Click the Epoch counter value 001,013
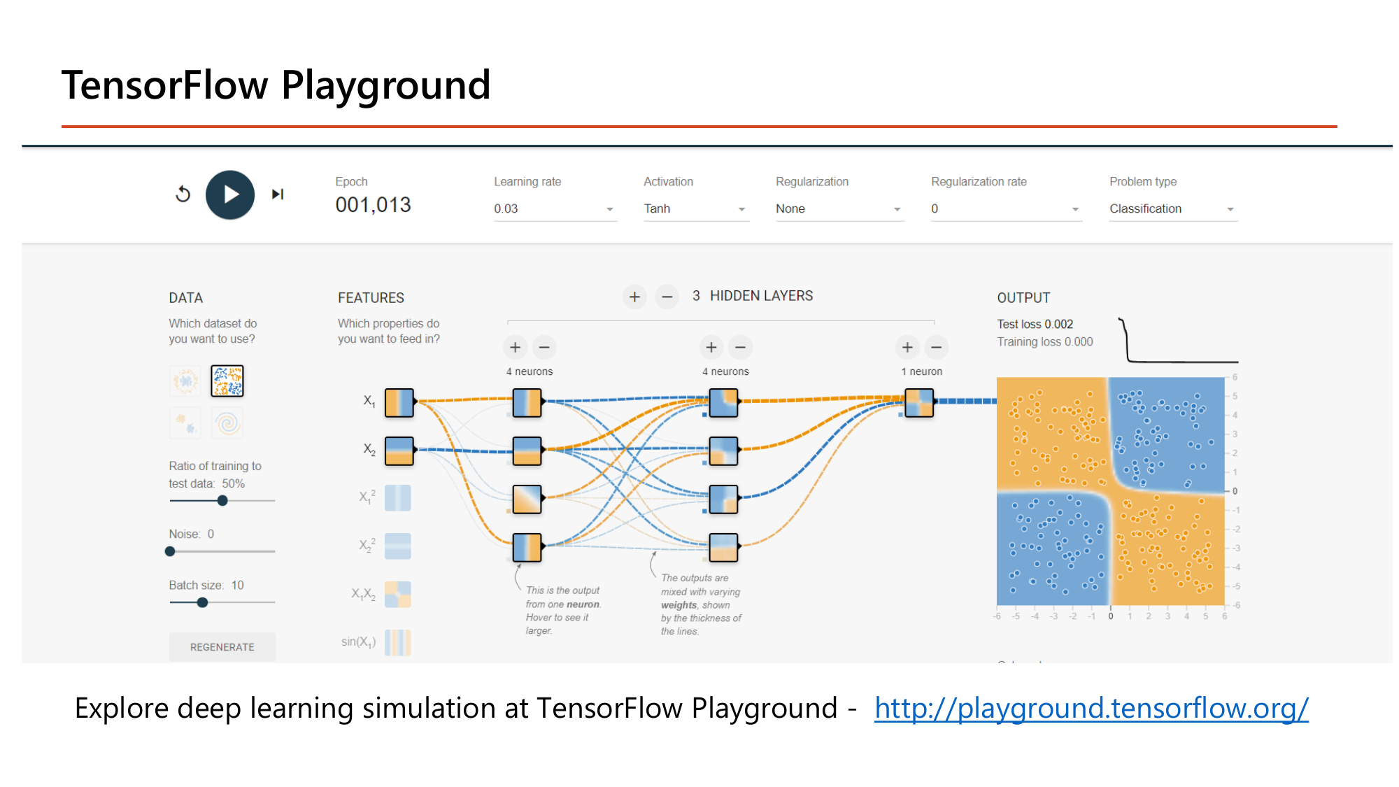This screenshot has width=1399, height=787. tap(373, 205)
